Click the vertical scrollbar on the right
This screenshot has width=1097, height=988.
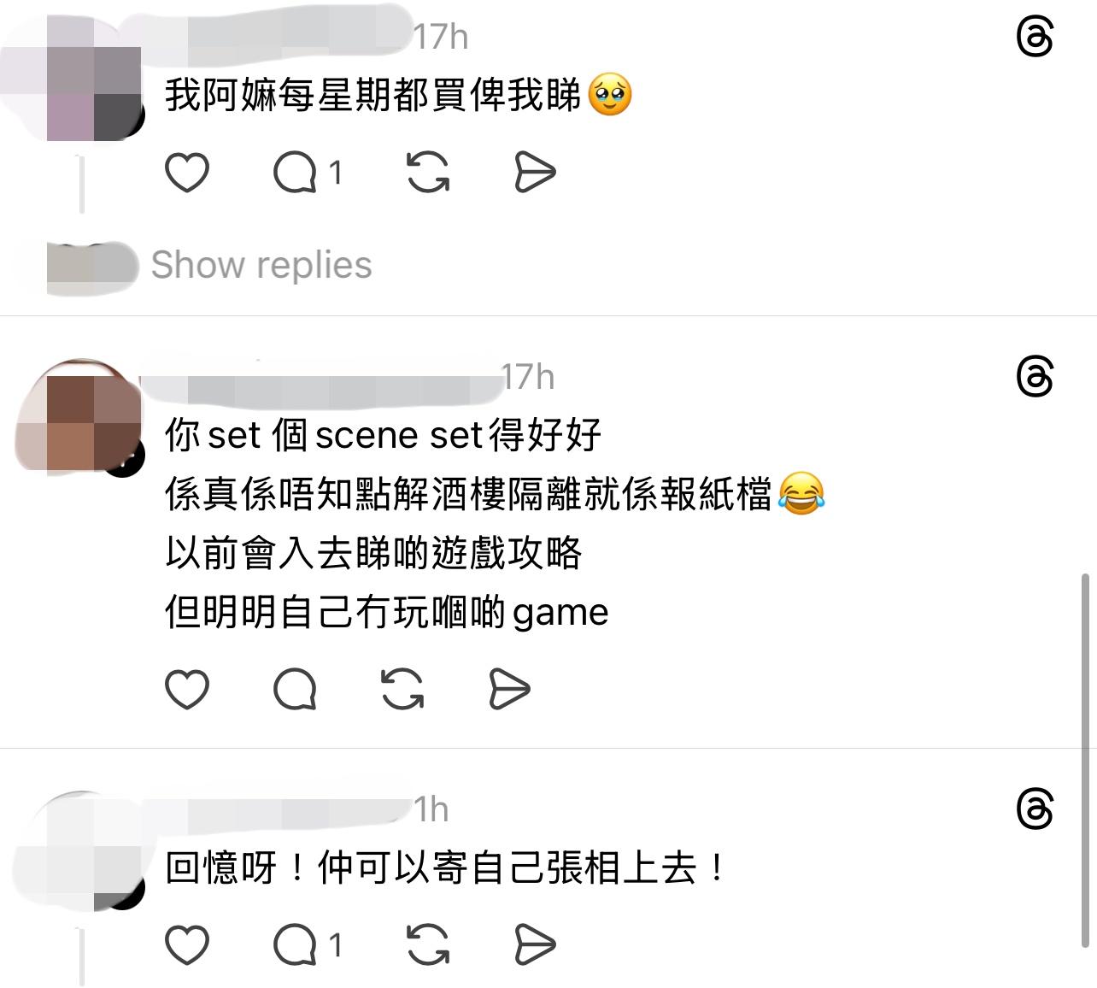[x=1086, y=761]
